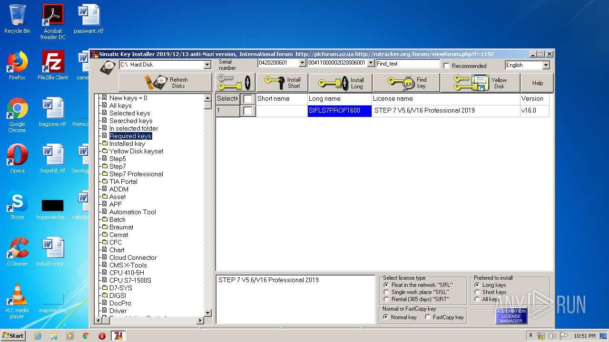Select Rental (365 days) SIRT

coord(386,299)
